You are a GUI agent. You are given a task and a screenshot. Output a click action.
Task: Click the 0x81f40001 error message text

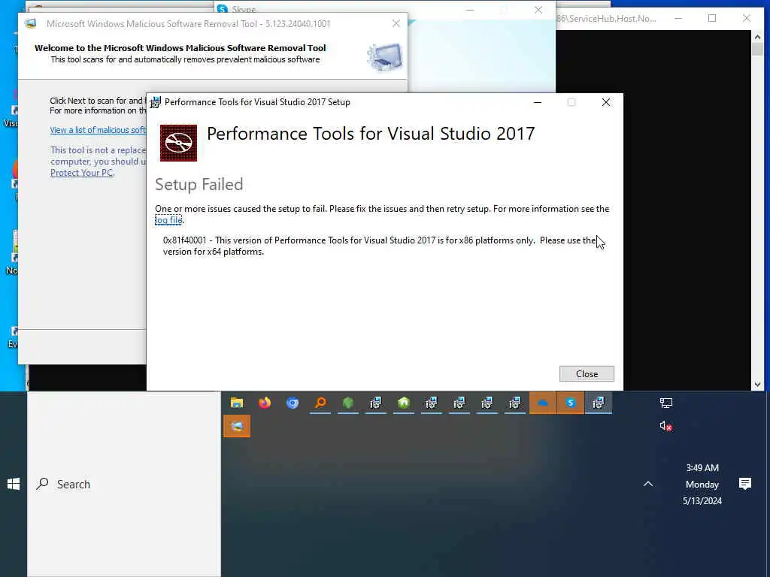tap(380, 246)
